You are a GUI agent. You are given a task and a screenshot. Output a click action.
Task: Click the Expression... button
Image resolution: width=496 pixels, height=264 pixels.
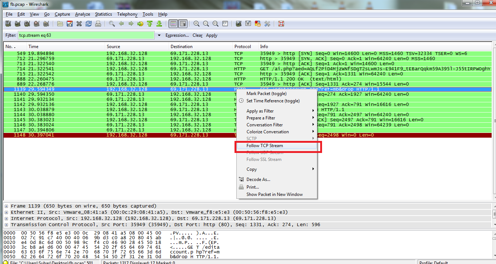tap(177, 35)
